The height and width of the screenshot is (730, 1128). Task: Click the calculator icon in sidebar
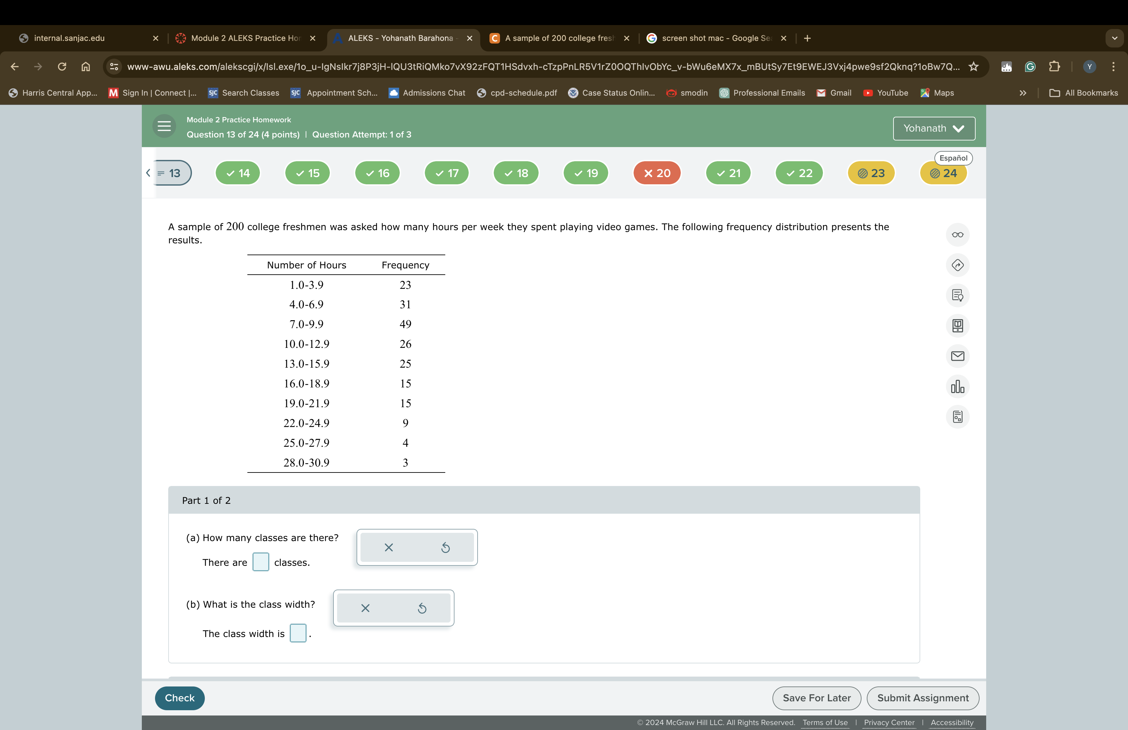click(x=957, y=417)
